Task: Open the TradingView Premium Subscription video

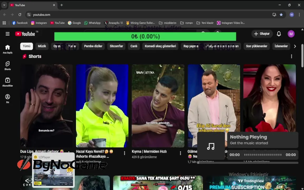Action: 251,183
